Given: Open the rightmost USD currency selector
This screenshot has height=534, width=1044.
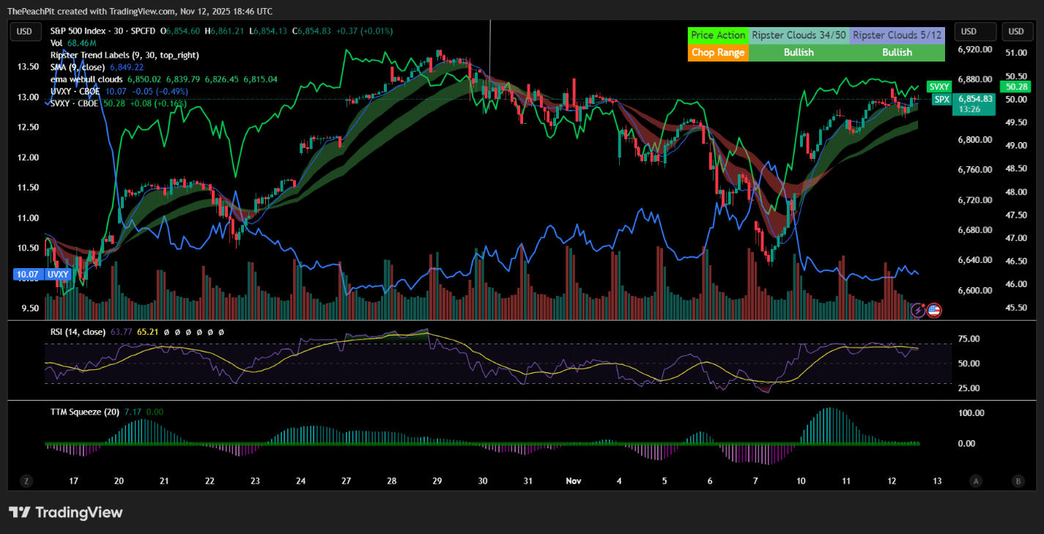Looking at the screenshot, I should (1016, 31).
